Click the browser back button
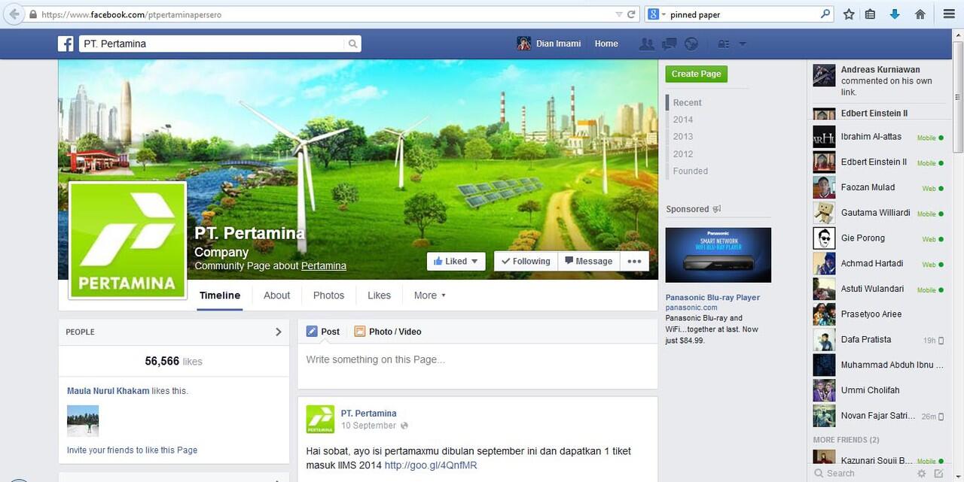The image size is (964, 482). 14,14
